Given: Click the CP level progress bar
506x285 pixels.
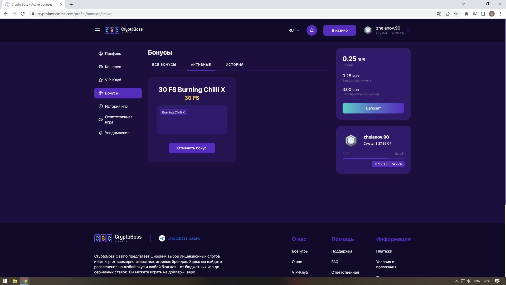Looking at the screenshot, I should [373, 159].
